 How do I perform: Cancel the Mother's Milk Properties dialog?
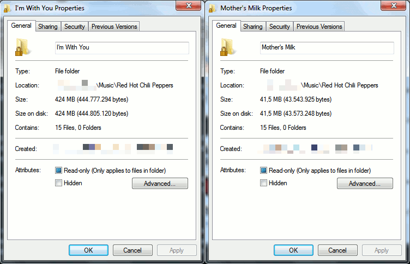337,250
